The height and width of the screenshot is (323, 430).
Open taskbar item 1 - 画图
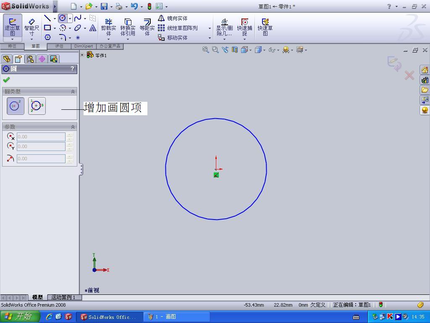click(177, 317)
